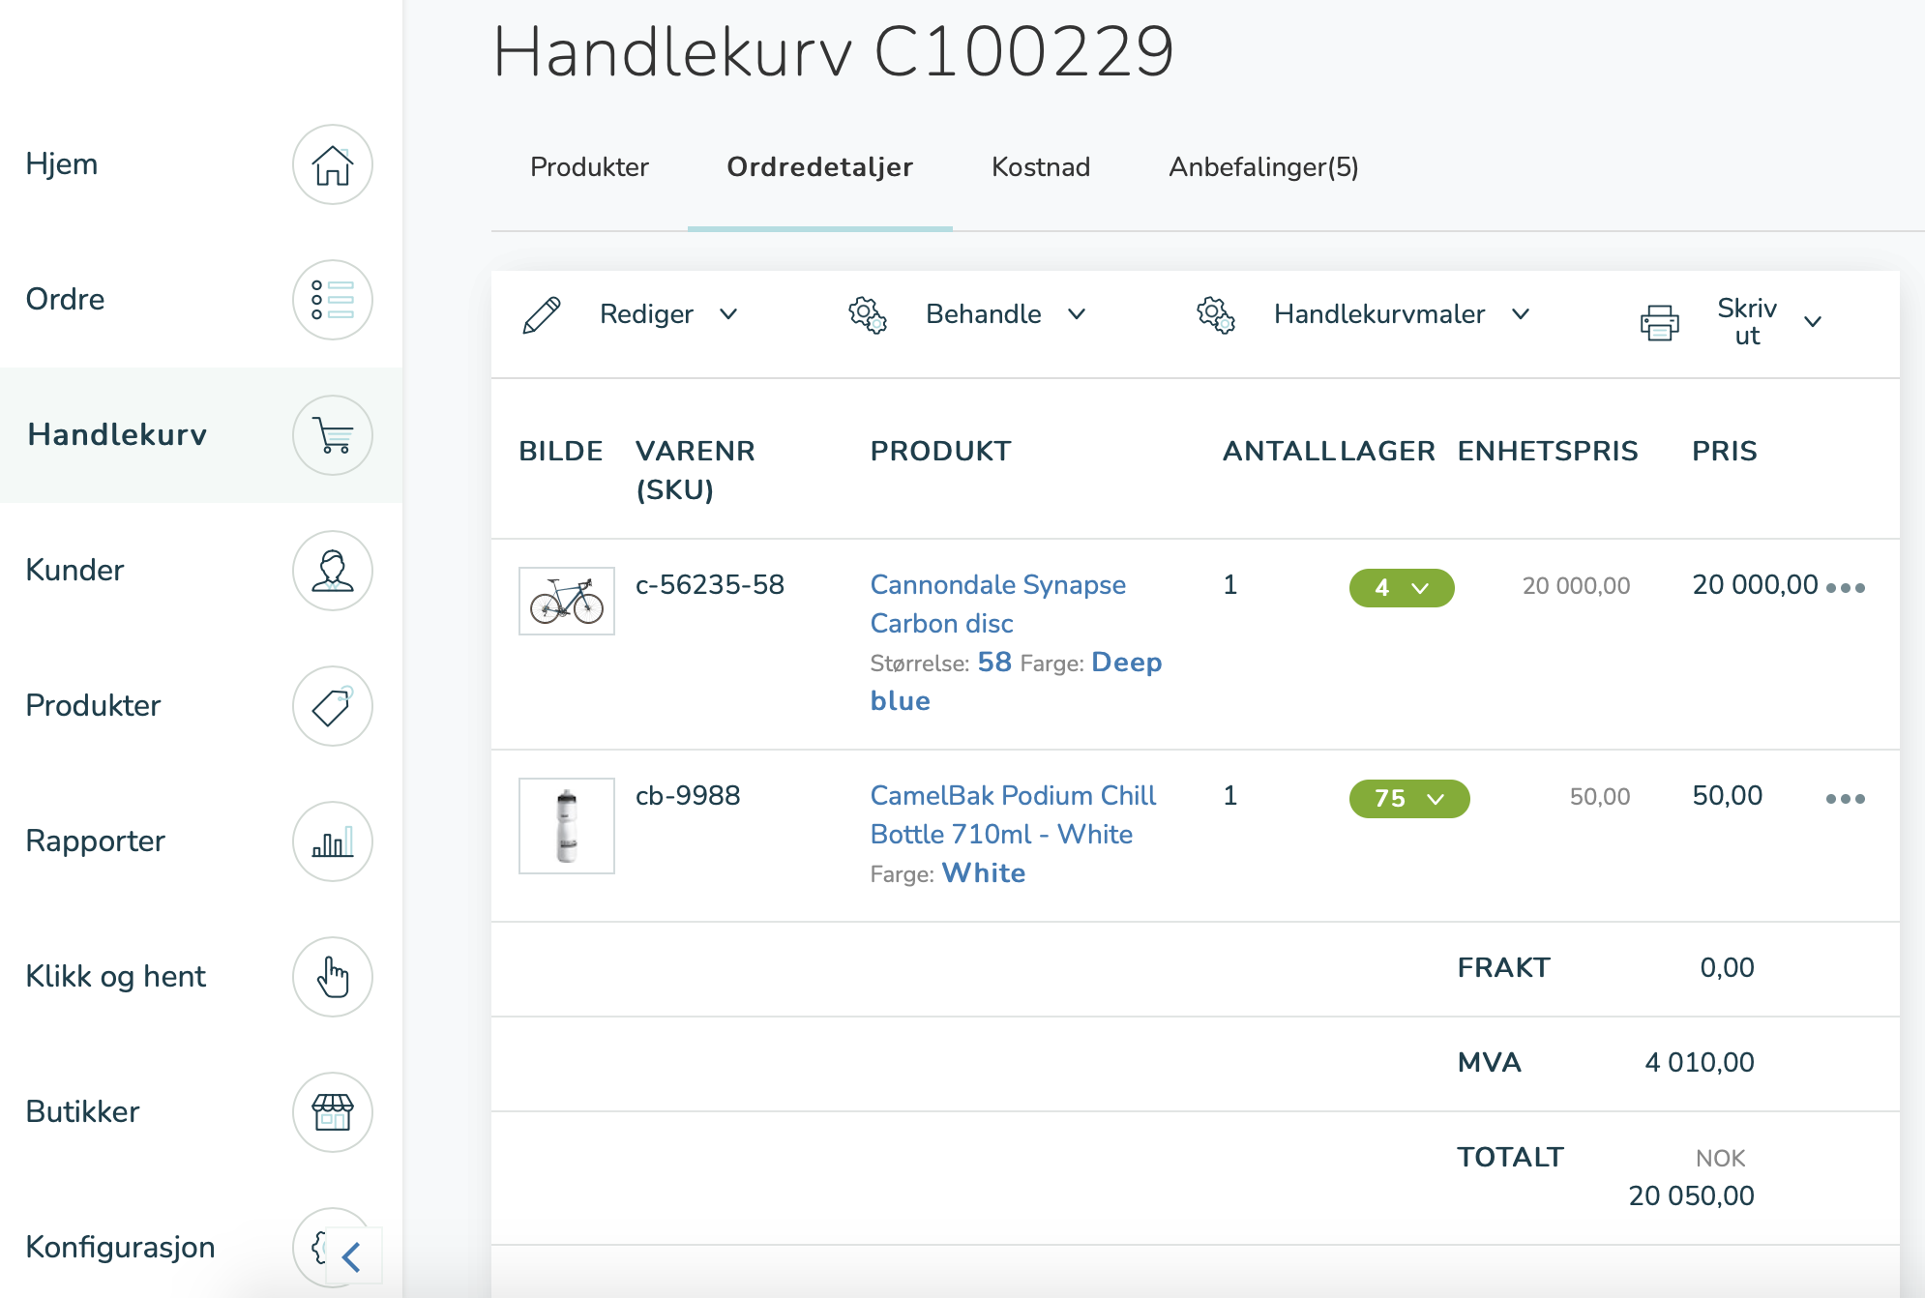Click the MVA amount 4 010,00

coord(1700,1063)
